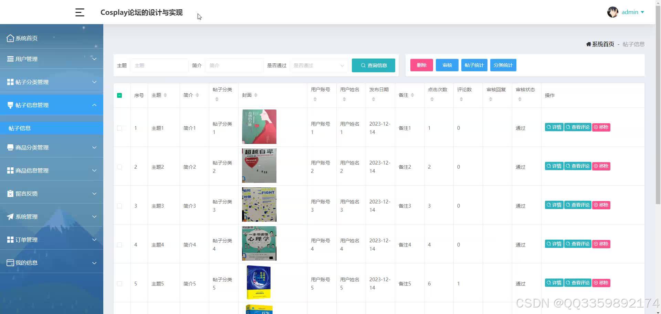Expand 商品分类管理 chevron

[94, 147]
